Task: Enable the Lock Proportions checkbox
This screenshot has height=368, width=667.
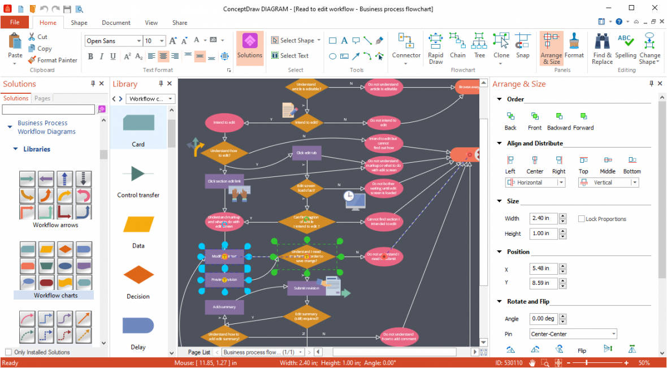Action: tap(581, 218)
